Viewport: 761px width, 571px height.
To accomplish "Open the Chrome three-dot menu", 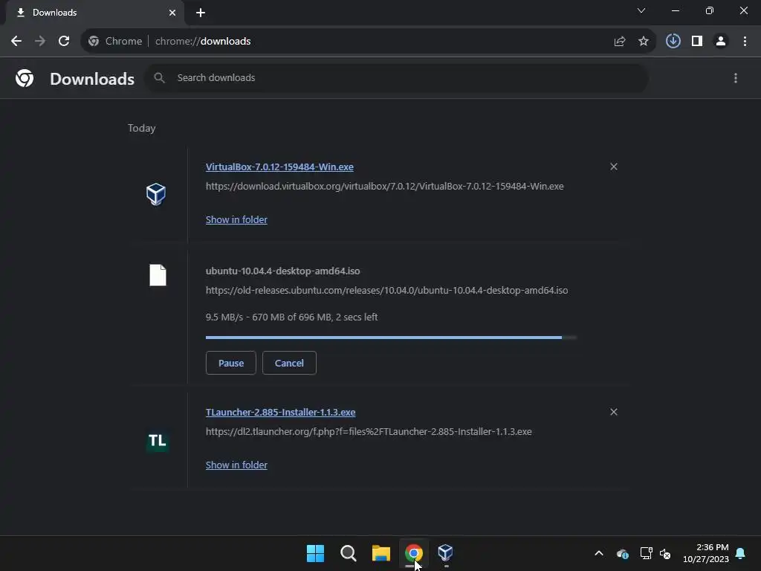I will (x=745, y=42).
